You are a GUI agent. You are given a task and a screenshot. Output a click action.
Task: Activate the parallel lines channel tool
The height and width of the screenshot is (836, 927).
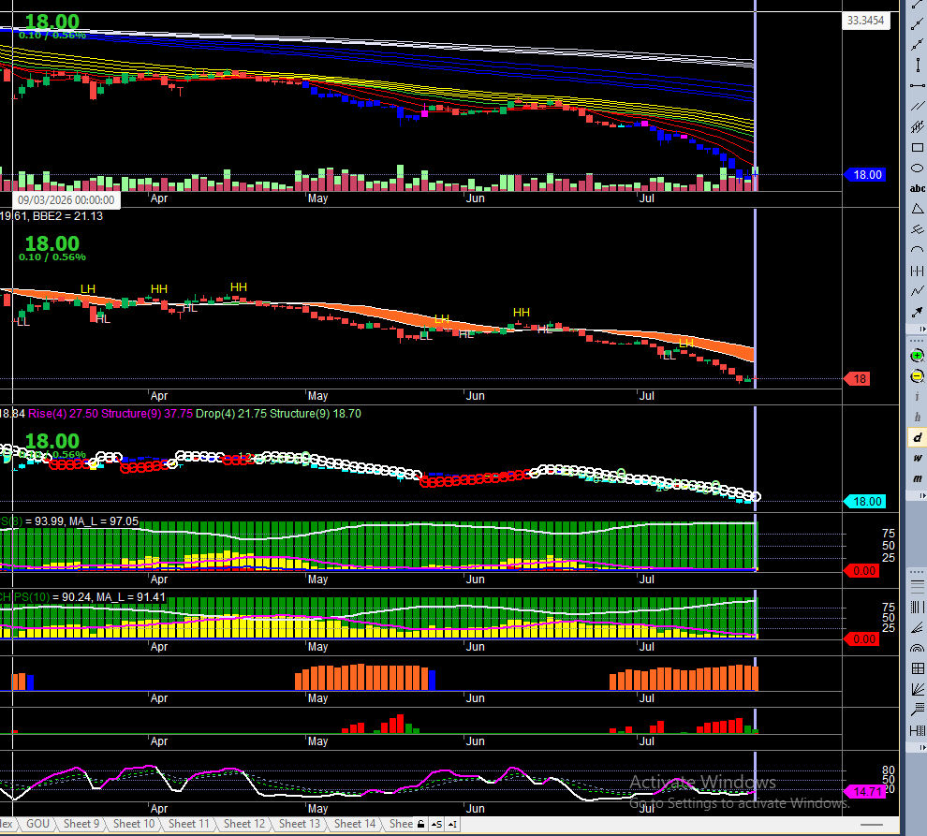click(x=918, y=107)
